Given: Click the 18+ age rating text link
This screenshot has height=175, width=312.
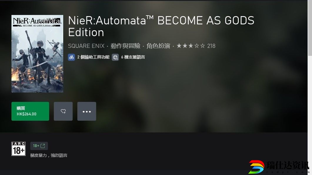Looking at the screenshot, I should (36, 146).
